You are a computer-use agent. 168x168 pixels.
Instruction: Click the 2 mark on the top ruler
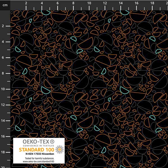click(x=26, y=3)
